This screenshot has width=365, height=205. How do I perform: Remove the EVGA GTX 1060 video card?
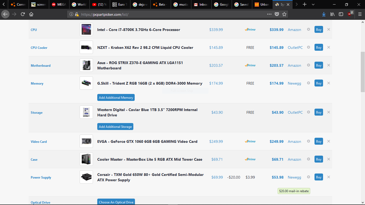329,141
